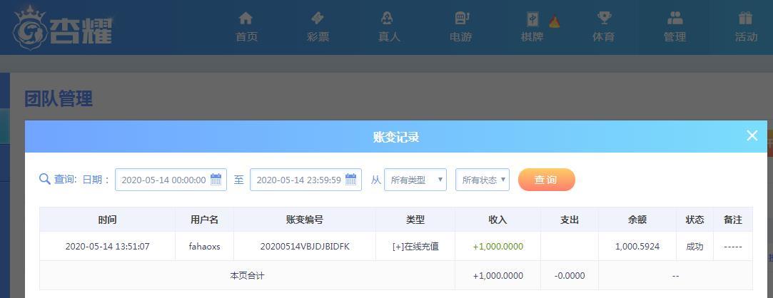Open the 活动 gift box icon
773x298 pixels.
(x=745, y=19)
